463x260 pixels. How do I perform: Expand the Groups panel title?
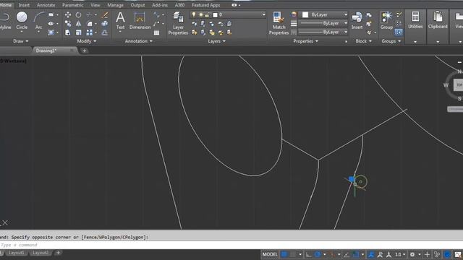coord(391,41)
